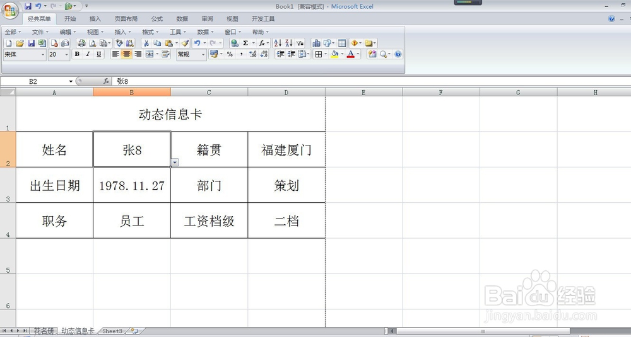Viewport: 631px width, 337px height.
Task: Toggle Align Right
Action: (x=138, y=54)
